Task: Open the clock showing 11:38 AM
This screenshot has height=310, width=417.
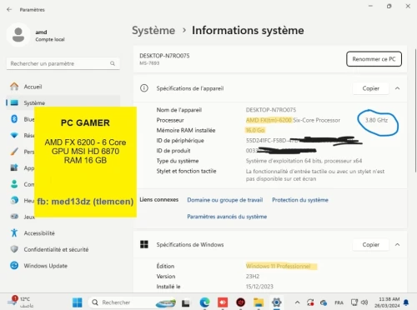Action: [x=387, y=302]
